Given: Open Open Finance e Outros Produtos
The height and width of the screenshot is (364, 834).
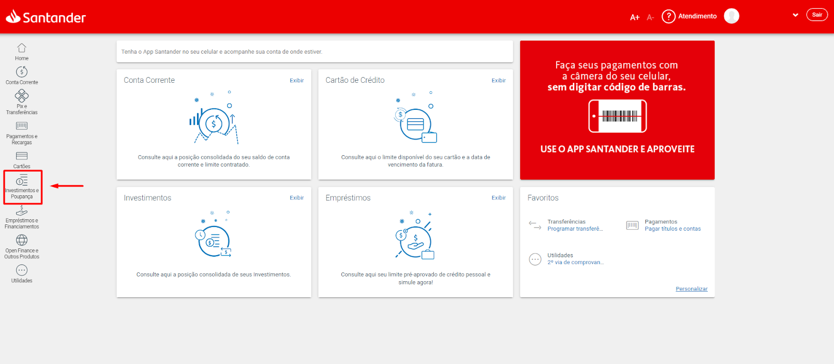Looking at the screenshot, I should click(21, 247).
